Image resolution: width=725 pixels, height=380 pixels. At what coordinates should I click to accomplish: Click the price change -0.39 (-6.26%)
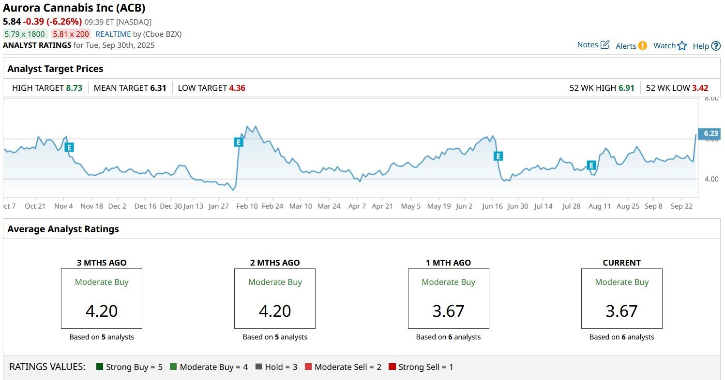[52, 22]
